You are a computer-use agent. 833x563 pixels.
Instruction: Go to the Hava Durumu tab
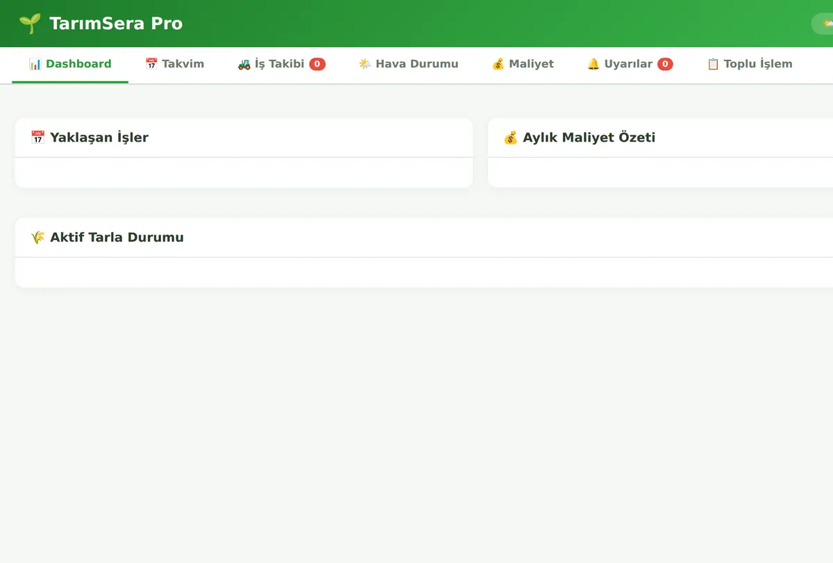tap(408, 65)
